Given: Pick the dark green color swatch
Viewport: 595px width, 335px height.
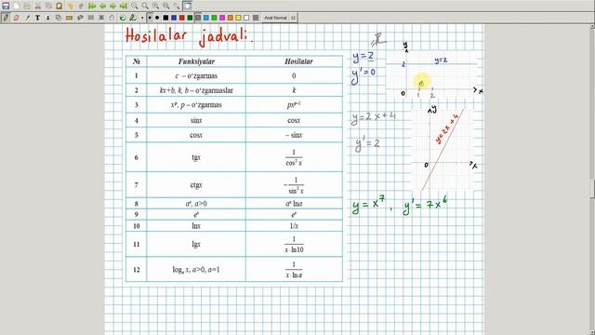Looking at the screenshot, I should pos(190,18).
